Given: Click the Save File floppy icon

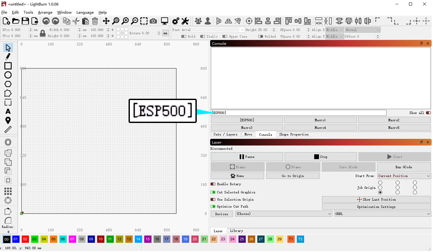Looking at the screenshot, I should click(25, 21).
